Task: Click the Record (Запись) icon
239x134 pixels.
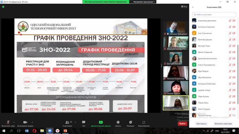Action: click(x=118, y=122)
